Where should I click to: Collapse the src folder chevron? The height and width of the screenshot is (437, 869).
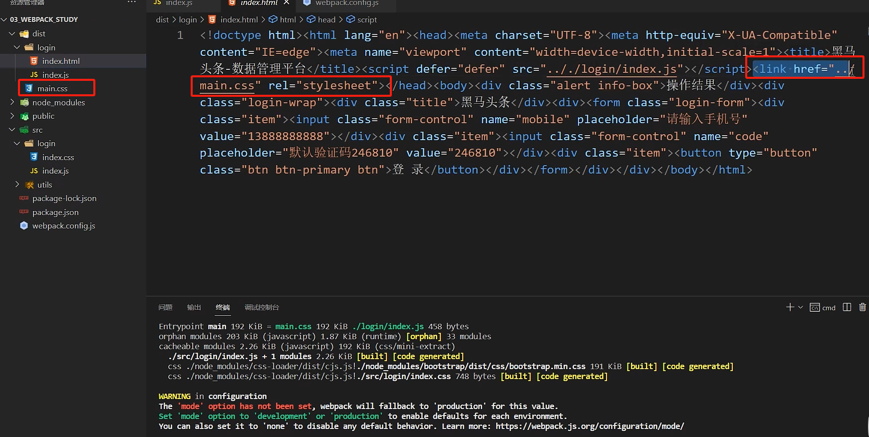[12, 130]
